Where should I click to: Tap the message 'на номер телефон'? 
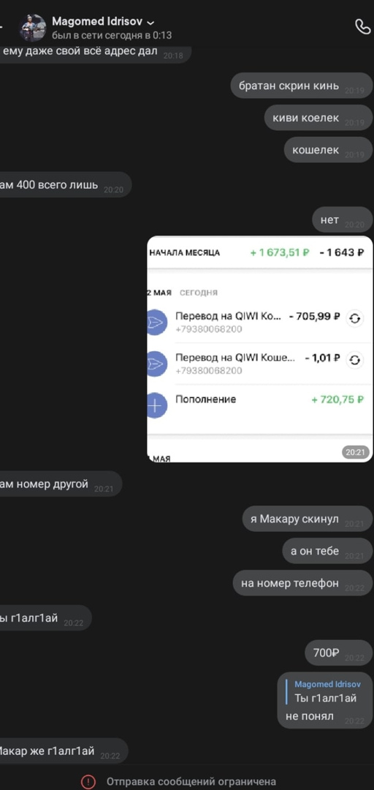tap(303, 584)
